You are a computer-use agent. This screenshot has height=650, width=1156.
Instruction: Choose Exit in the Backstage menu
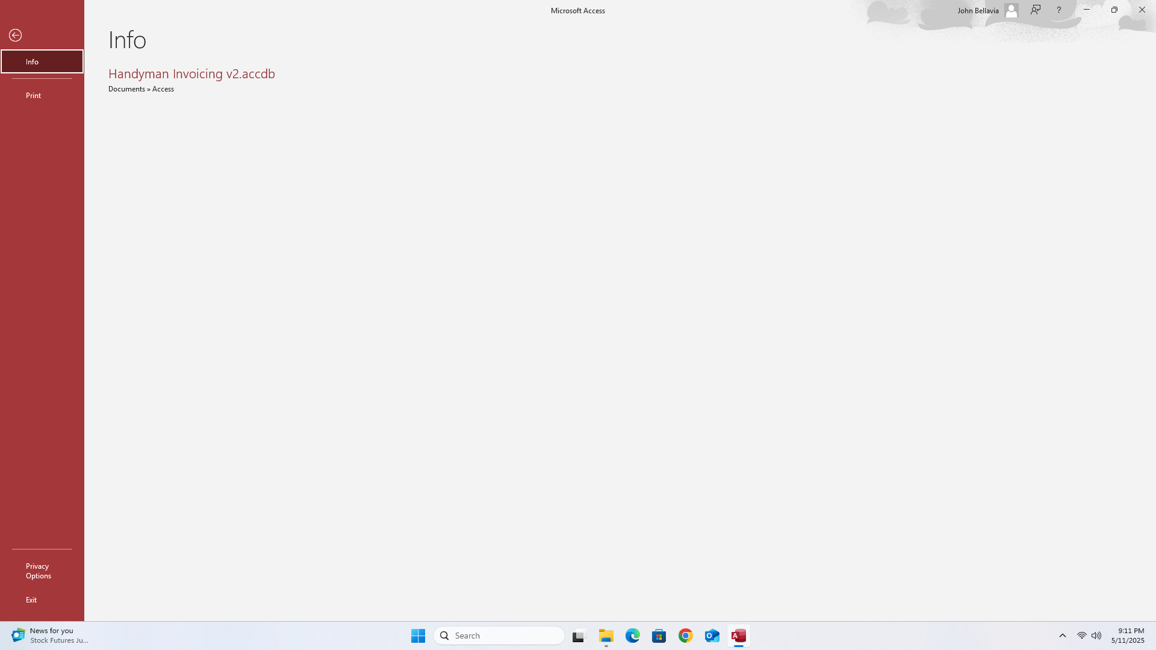click(42, 600)
